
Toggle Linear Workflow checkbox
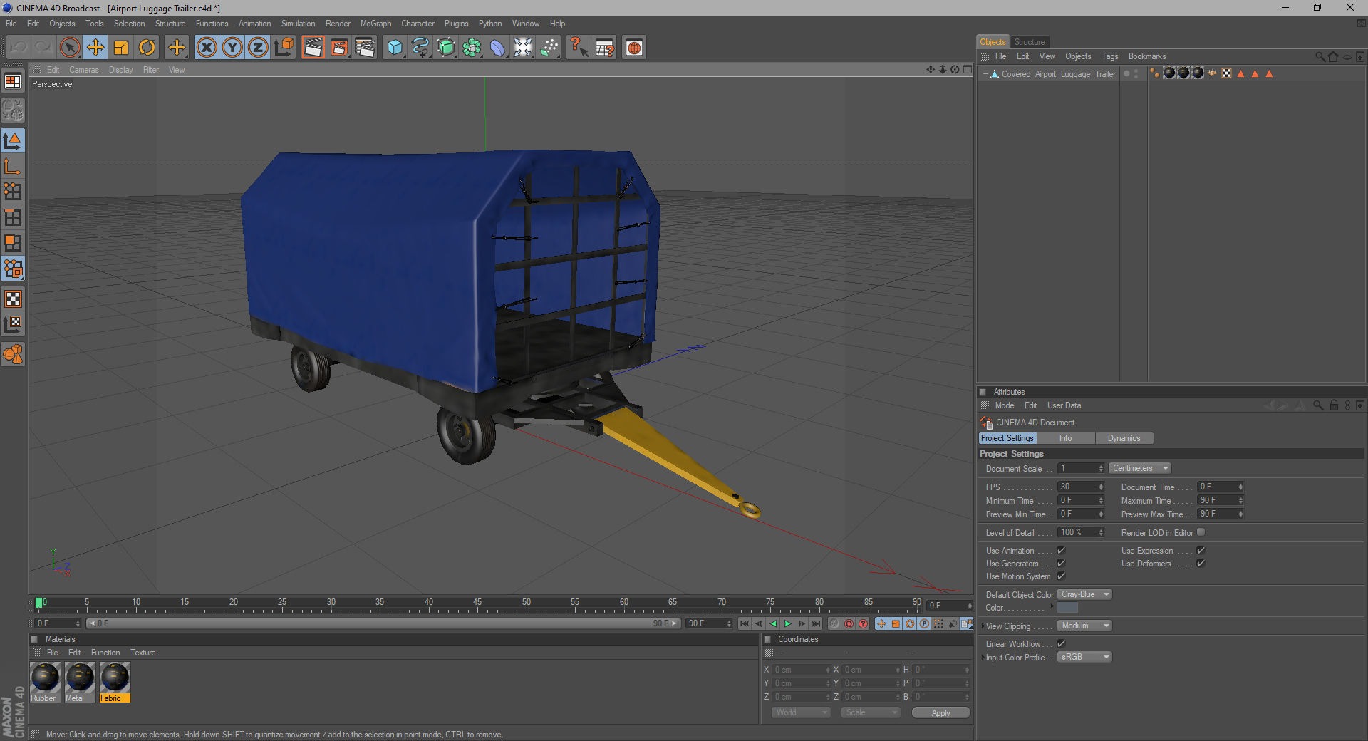coord(1061,644)
